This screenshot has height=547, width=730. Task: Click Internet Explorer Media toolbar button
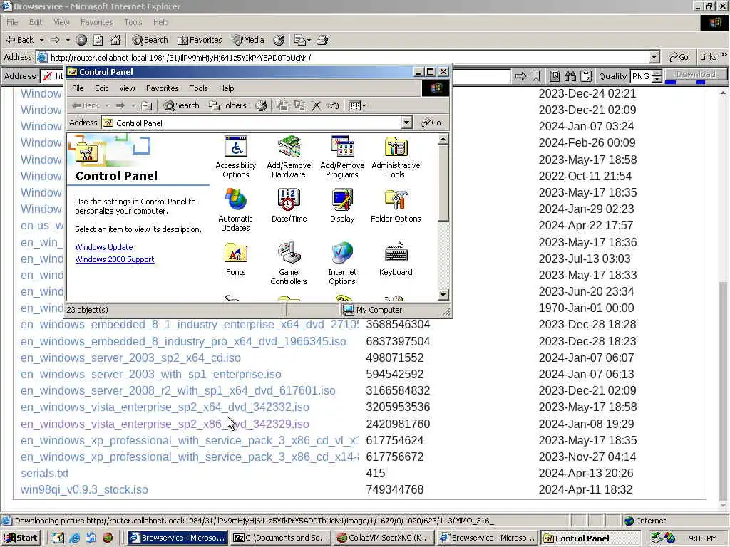click(249, 40)
